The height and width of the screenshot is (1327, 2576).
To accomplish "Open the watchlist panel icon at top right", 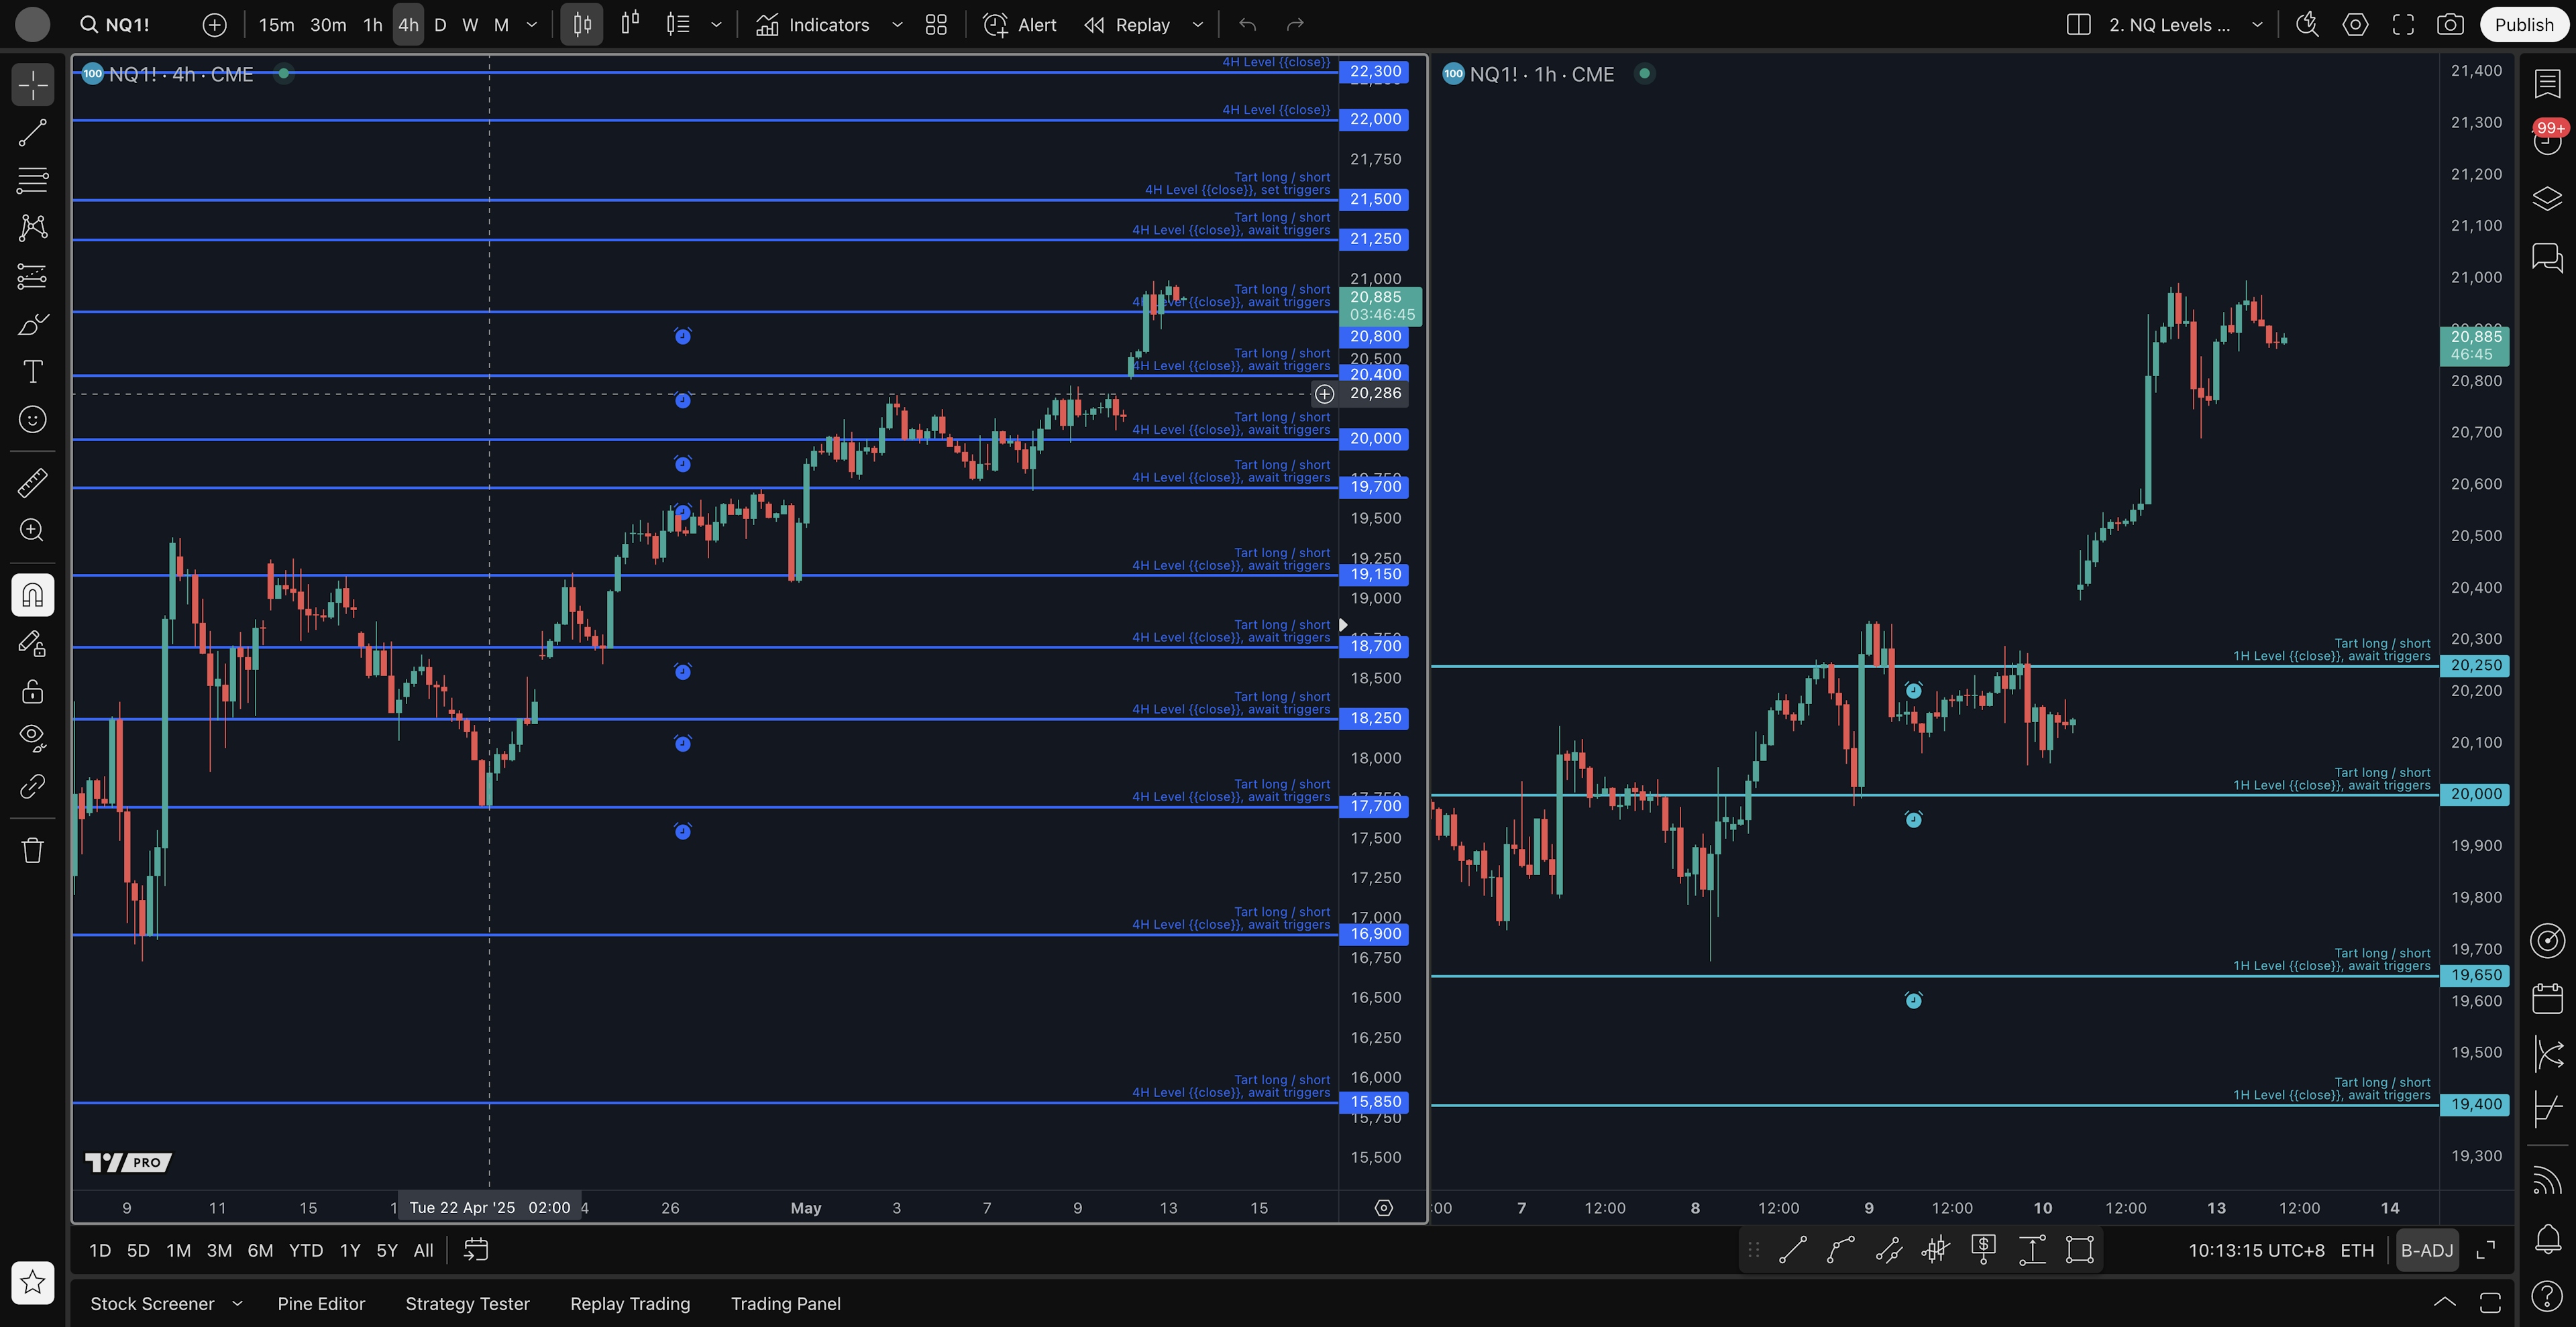I will [x=2547, y=85].
